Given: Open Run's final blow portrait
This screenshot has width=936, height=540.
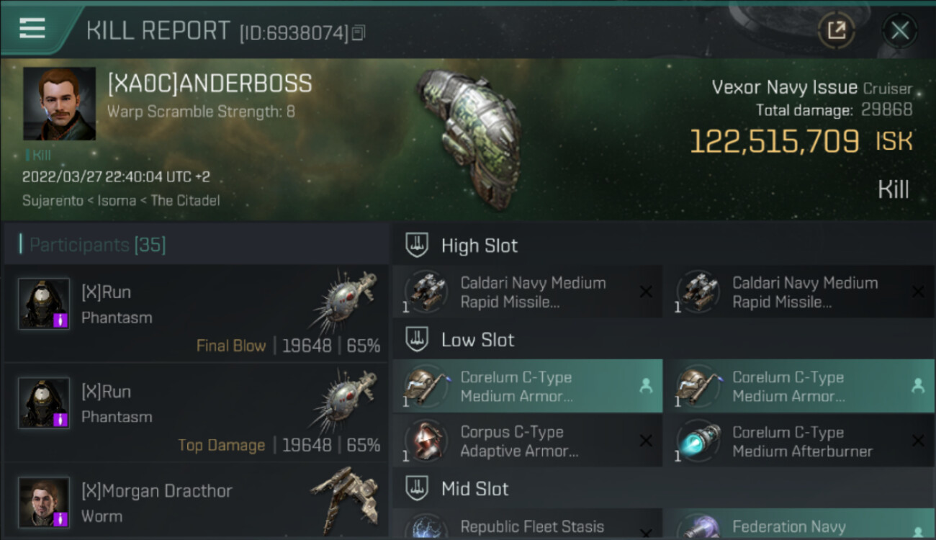Looking at the screenshot, I should pyautogui.click(x=44, y=304).
